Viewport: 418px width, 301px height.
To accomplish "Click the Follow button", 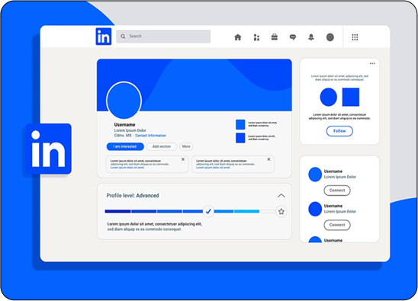I will point(339,131).
